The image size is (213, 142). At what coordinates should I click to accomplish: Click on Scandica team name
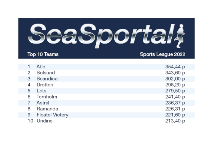click(x=47, y=79)
